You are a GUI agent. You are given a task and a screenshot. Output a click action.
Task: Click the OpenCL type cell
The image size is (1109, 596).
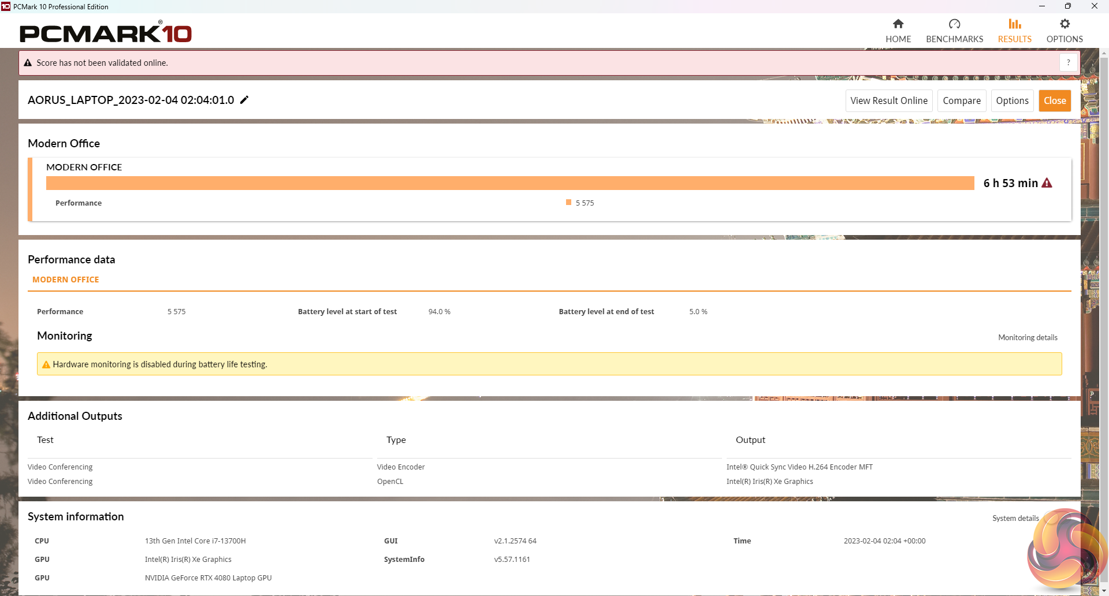point(390,481)
